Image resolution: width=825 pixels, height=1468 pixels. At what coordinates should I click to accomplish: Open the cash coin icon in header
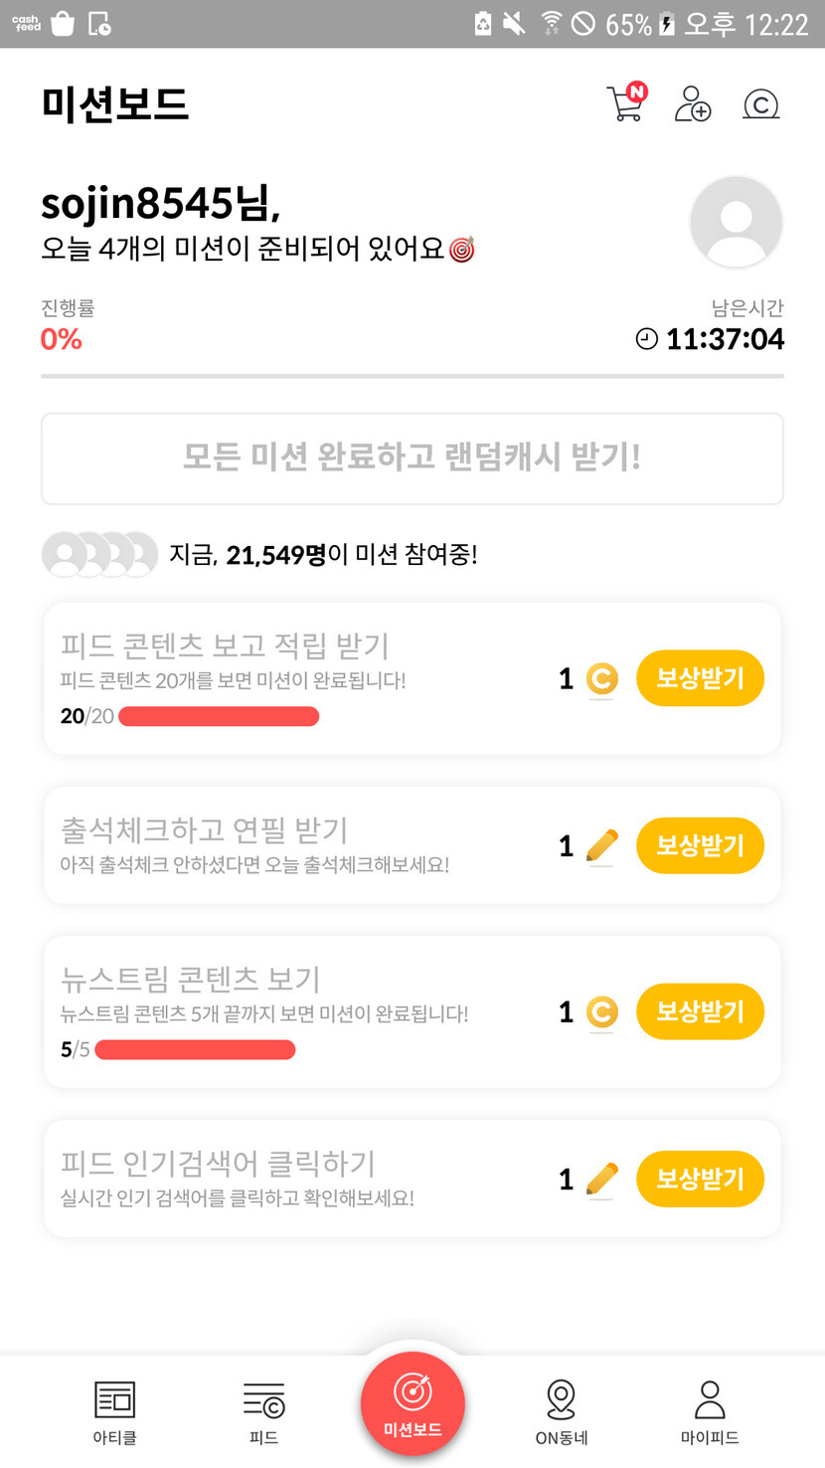[x=760, y=104]
